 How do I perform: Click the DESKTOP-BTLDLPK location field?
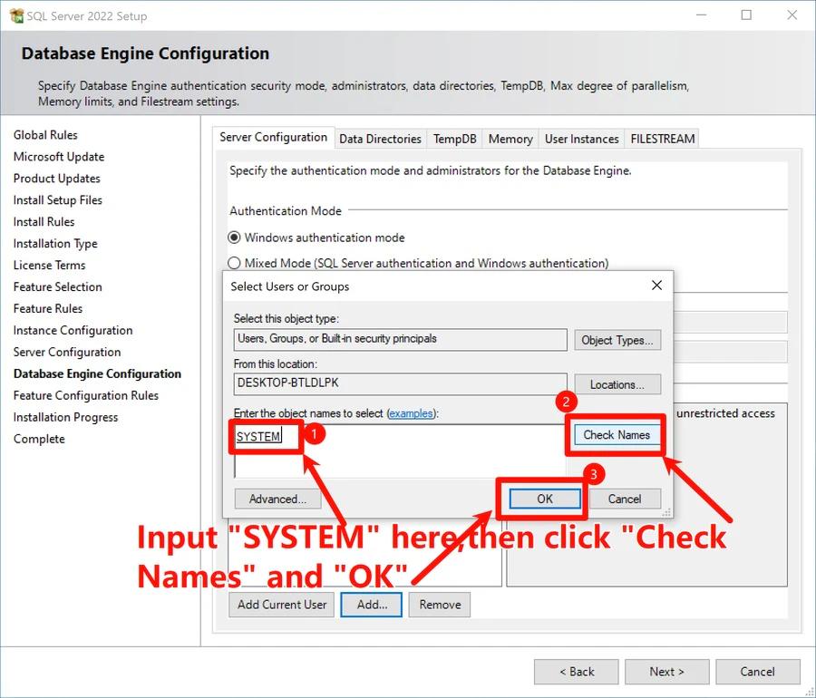(x=400, y=383)
